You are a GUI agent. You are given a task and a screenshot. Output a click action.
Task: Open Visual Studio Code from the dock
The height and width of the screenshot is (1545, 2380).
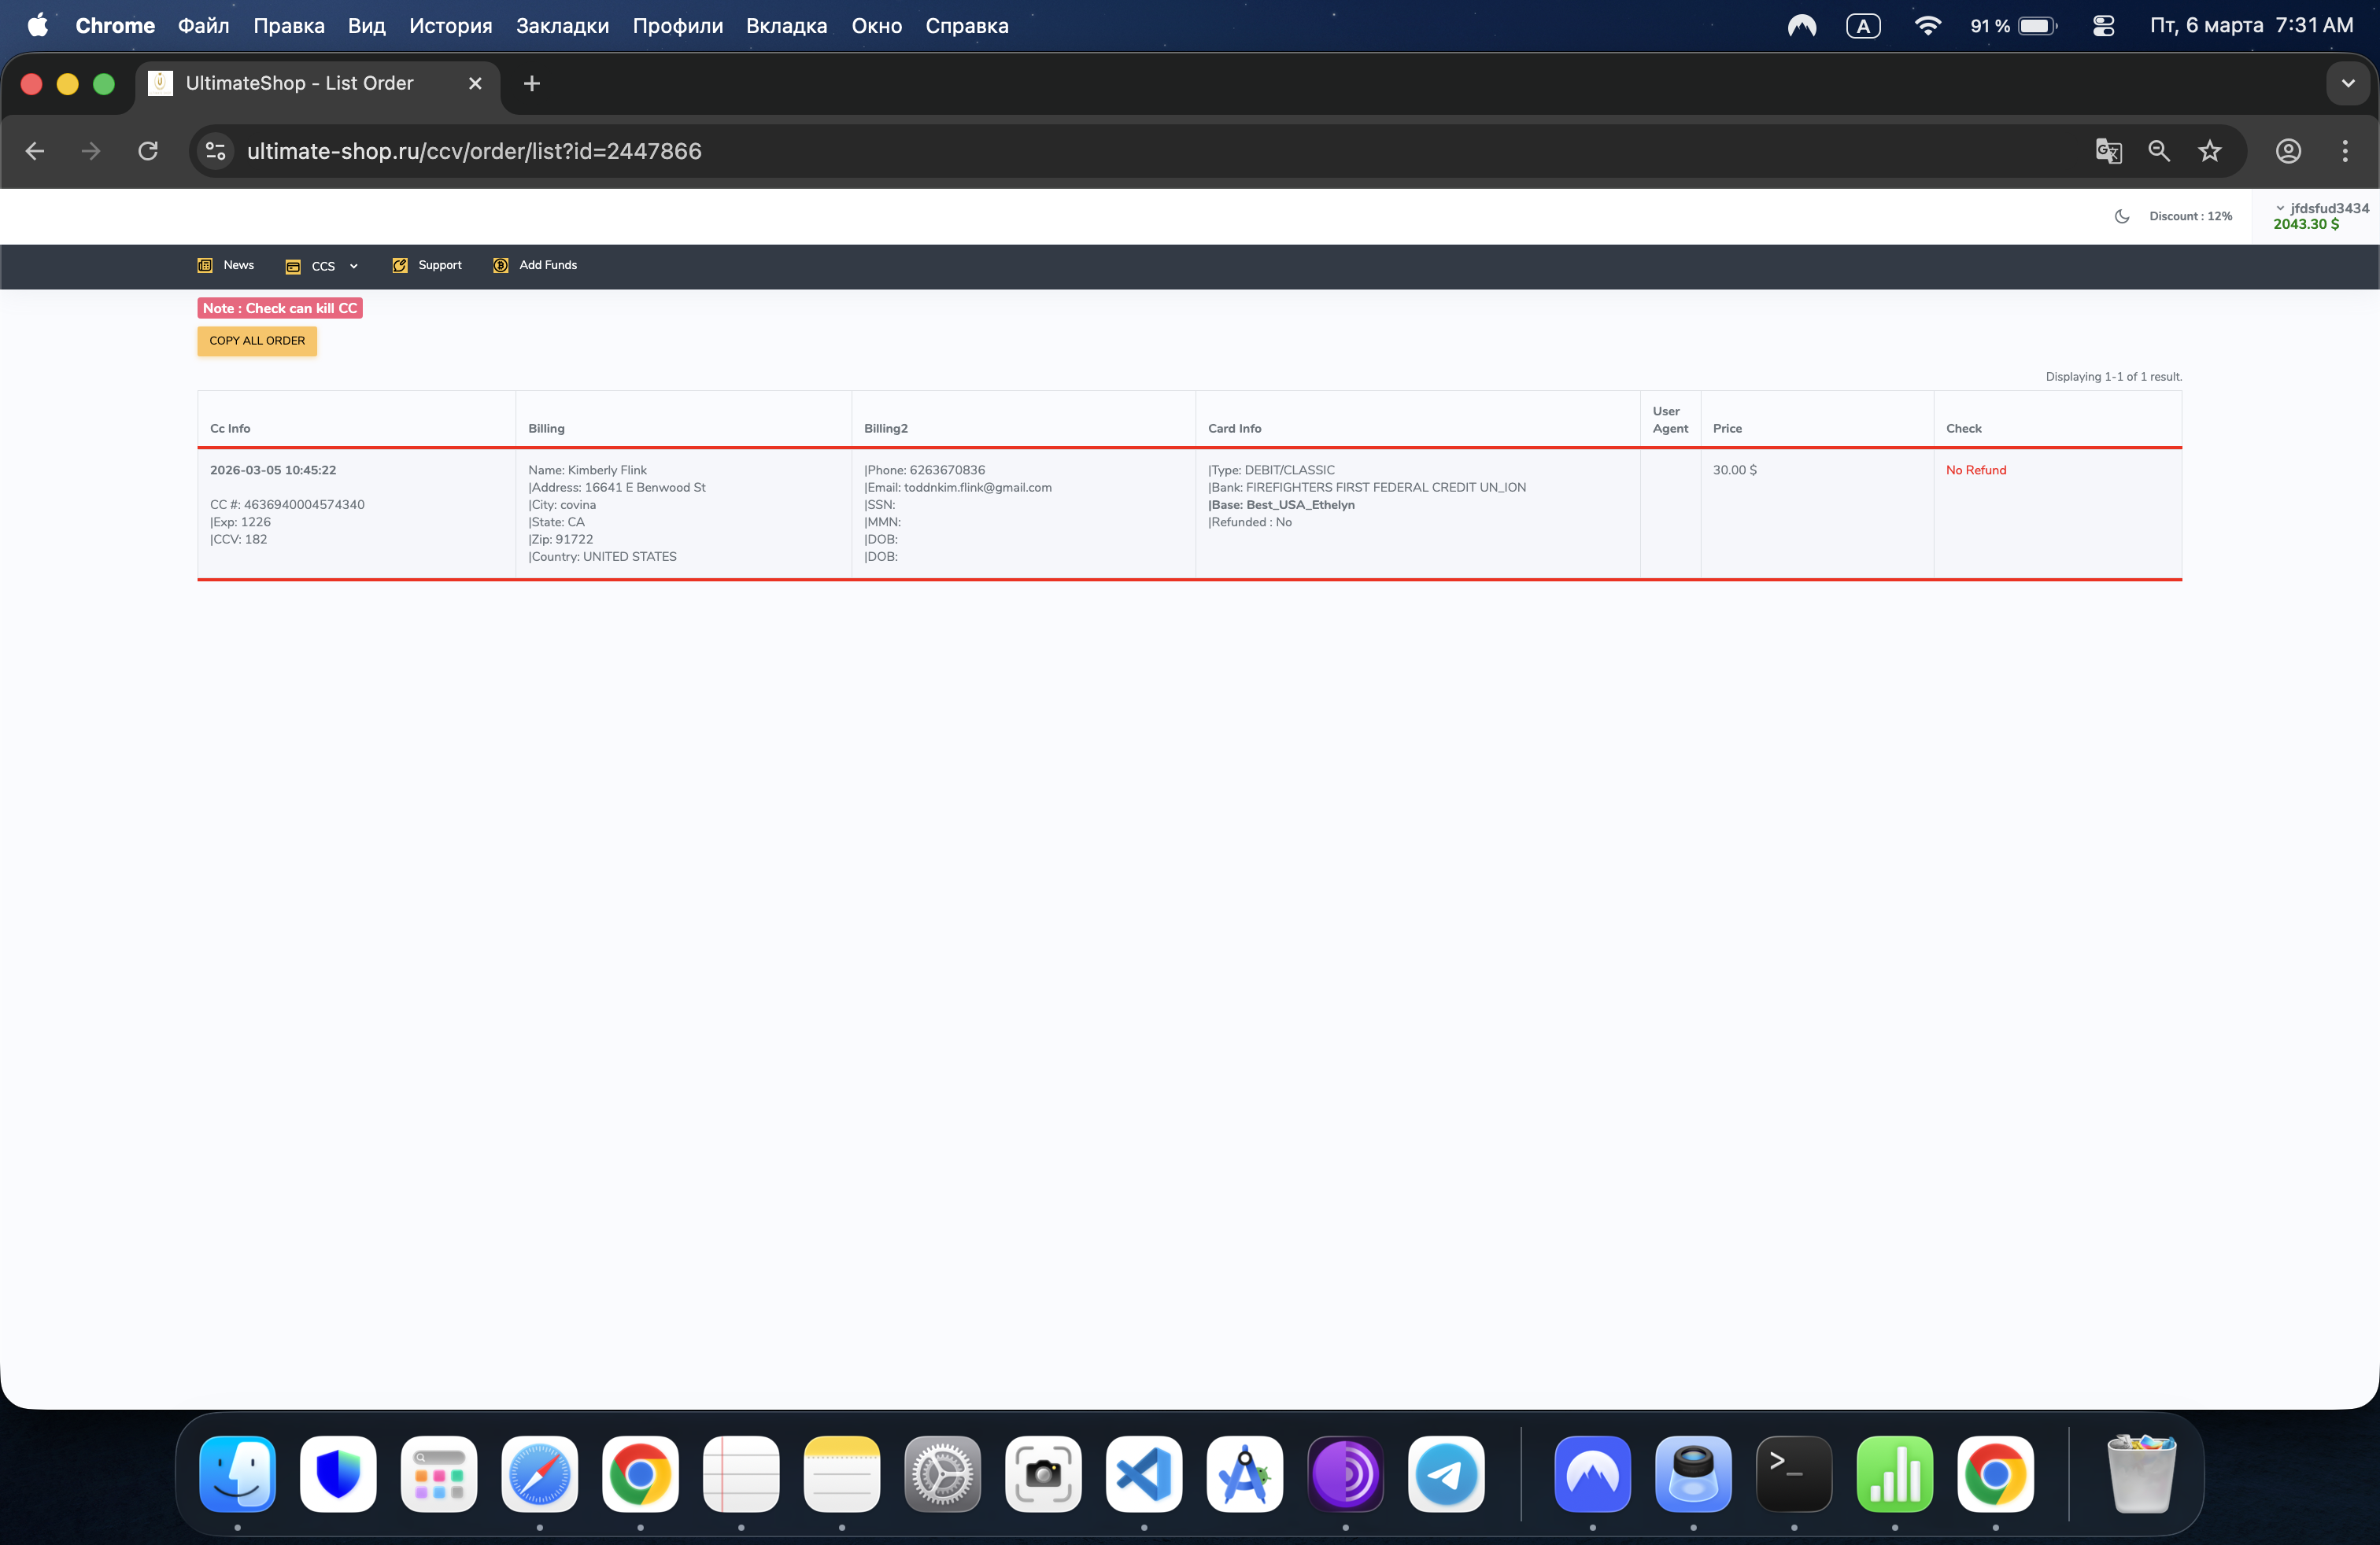(1144, 1474)
